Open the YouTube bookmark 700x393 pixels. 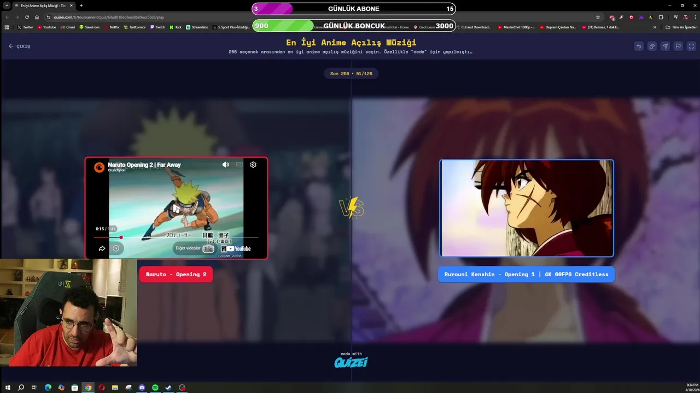tap(47, 27)
